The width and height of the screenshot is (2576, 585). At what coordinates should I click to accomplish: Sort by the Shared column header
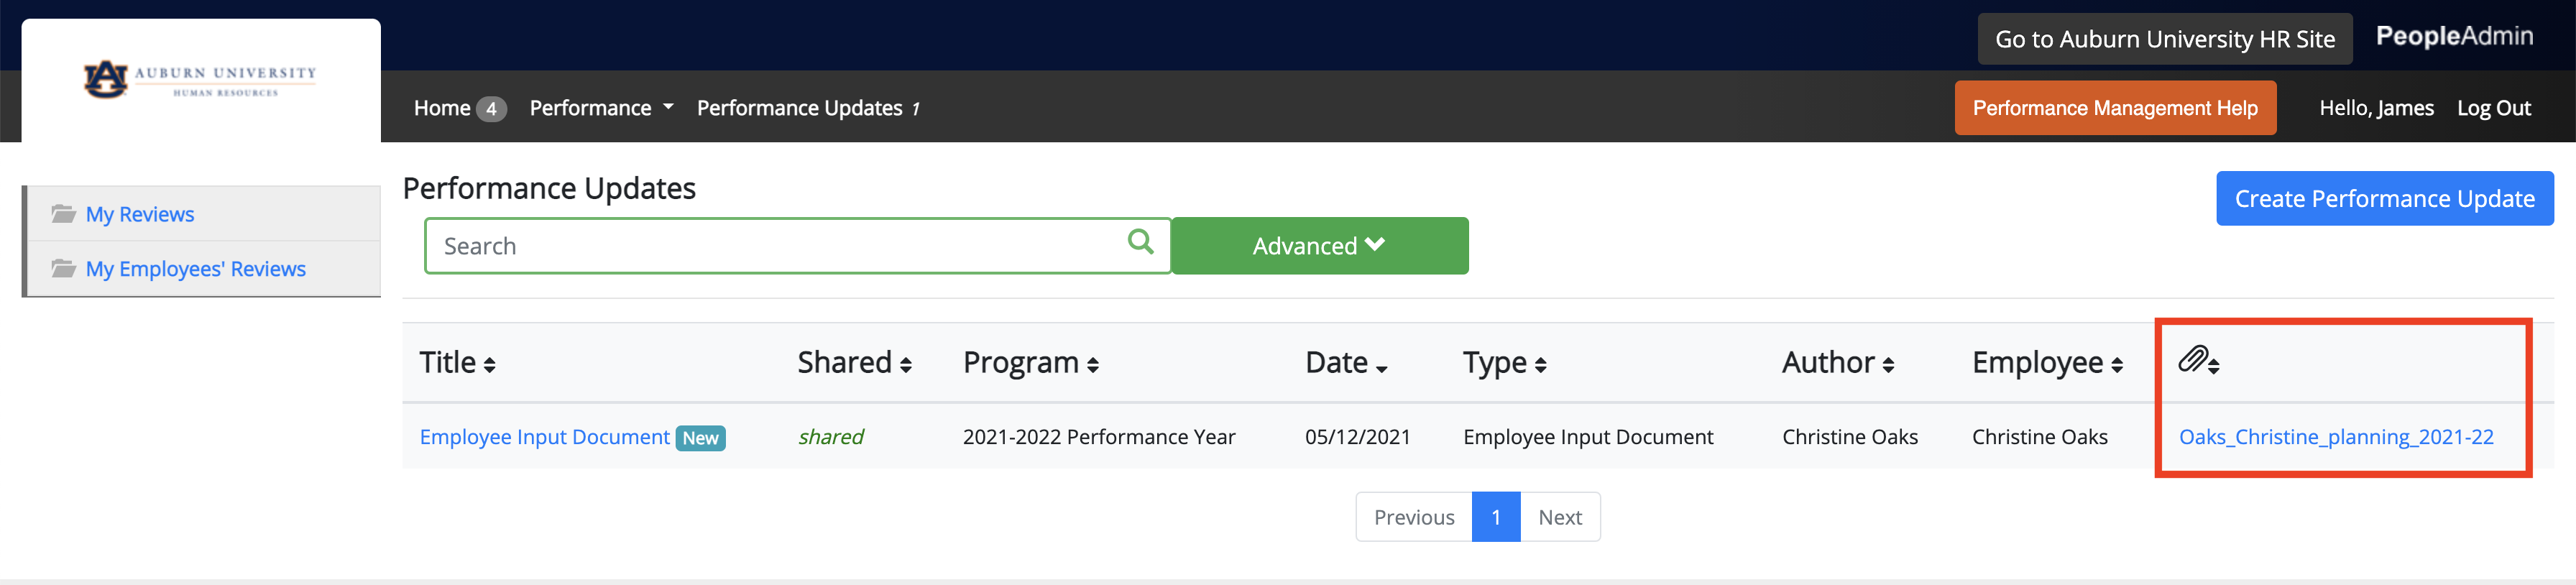tap(854, 362)
